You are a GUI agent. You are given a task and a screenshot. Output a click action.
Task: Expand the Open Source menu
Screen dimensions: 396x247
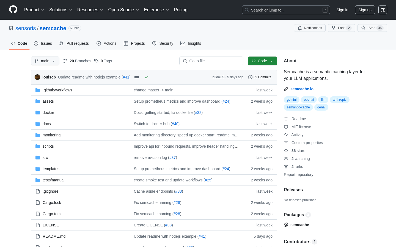tap(124, 10)
